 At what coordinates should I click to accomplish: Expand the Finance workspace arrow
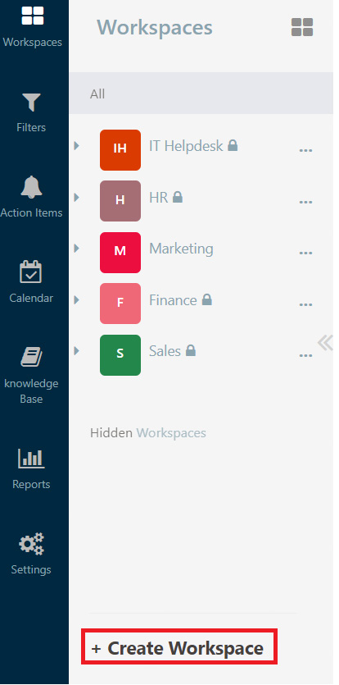coord(77,300)
